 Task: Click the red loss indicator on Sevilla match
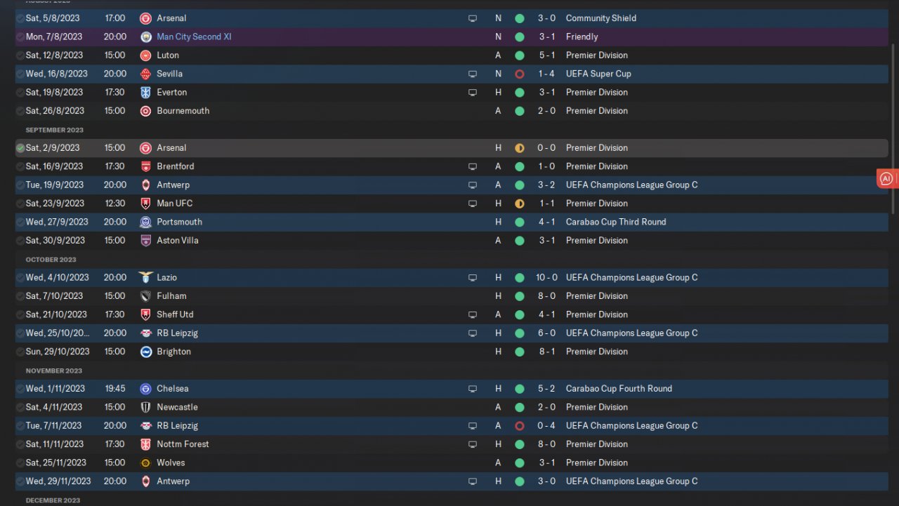pos(519,74)
